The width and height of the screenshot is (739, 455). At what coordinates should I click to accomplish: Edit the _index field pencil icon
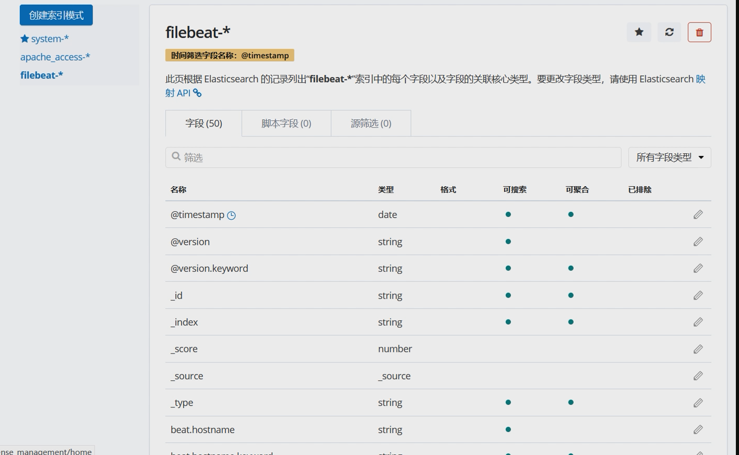pos(698,322)
